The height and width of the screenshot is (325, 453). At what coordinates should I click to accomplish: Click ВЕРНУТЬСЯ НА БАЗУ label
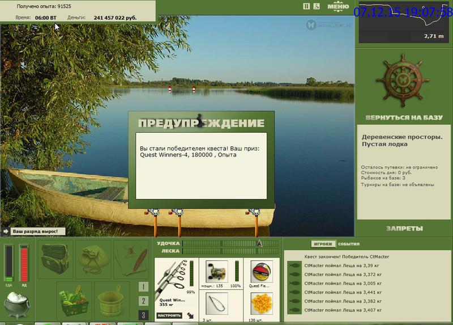pyautogui.click(x=404, y=117)
